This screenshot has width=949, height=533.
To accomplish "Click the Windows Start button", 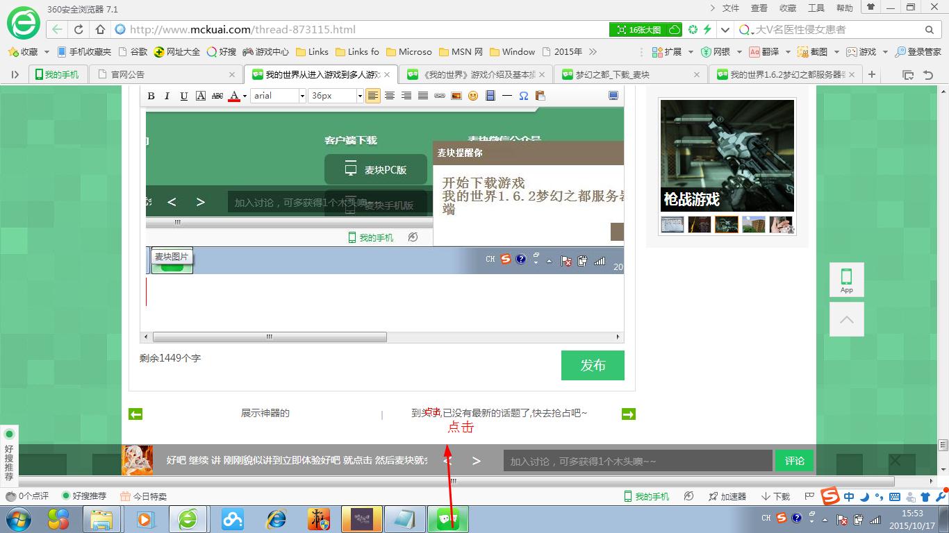I will 19,519.
